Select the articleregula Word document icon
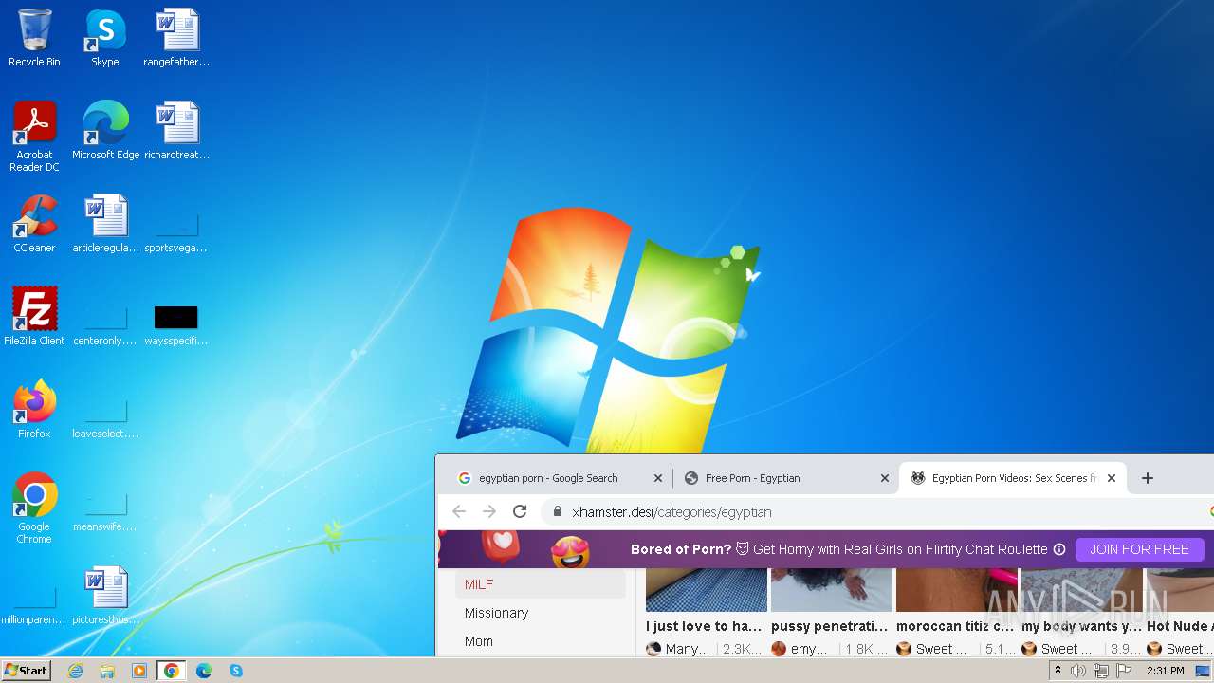Screen dimensions: 1214x683 pos(105,224)
